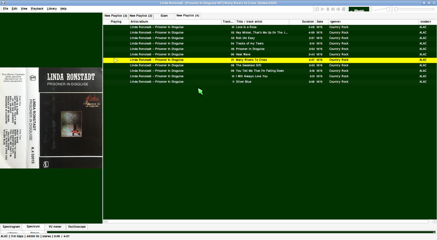Select track 07 Many Rivers To Cross

270,60
